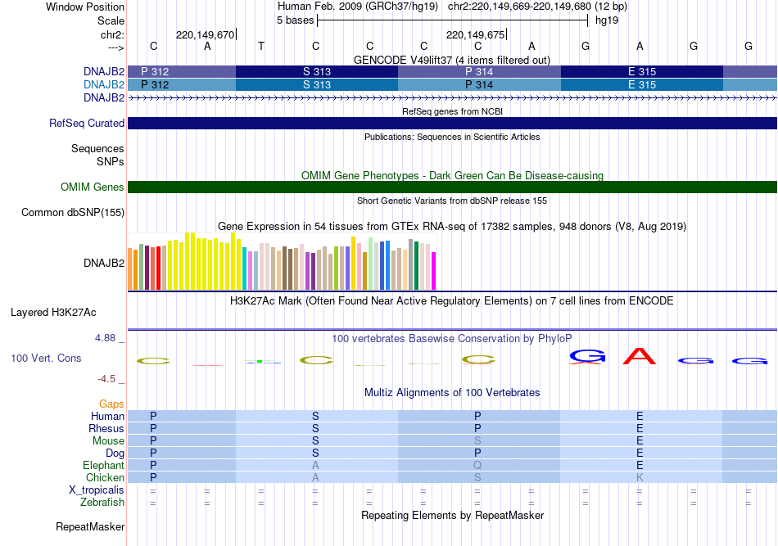Click the 220,149,675 position label

475,34
